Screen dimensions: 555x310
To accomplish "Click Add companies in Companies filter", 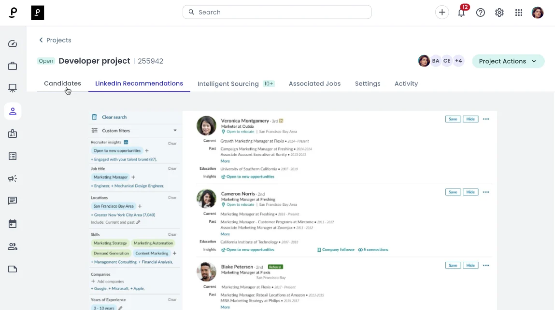I will tap(108, 282).
